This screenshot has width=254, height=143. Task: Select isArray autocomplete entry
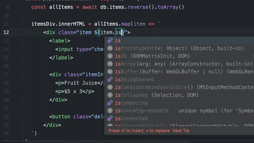[179, 64]
